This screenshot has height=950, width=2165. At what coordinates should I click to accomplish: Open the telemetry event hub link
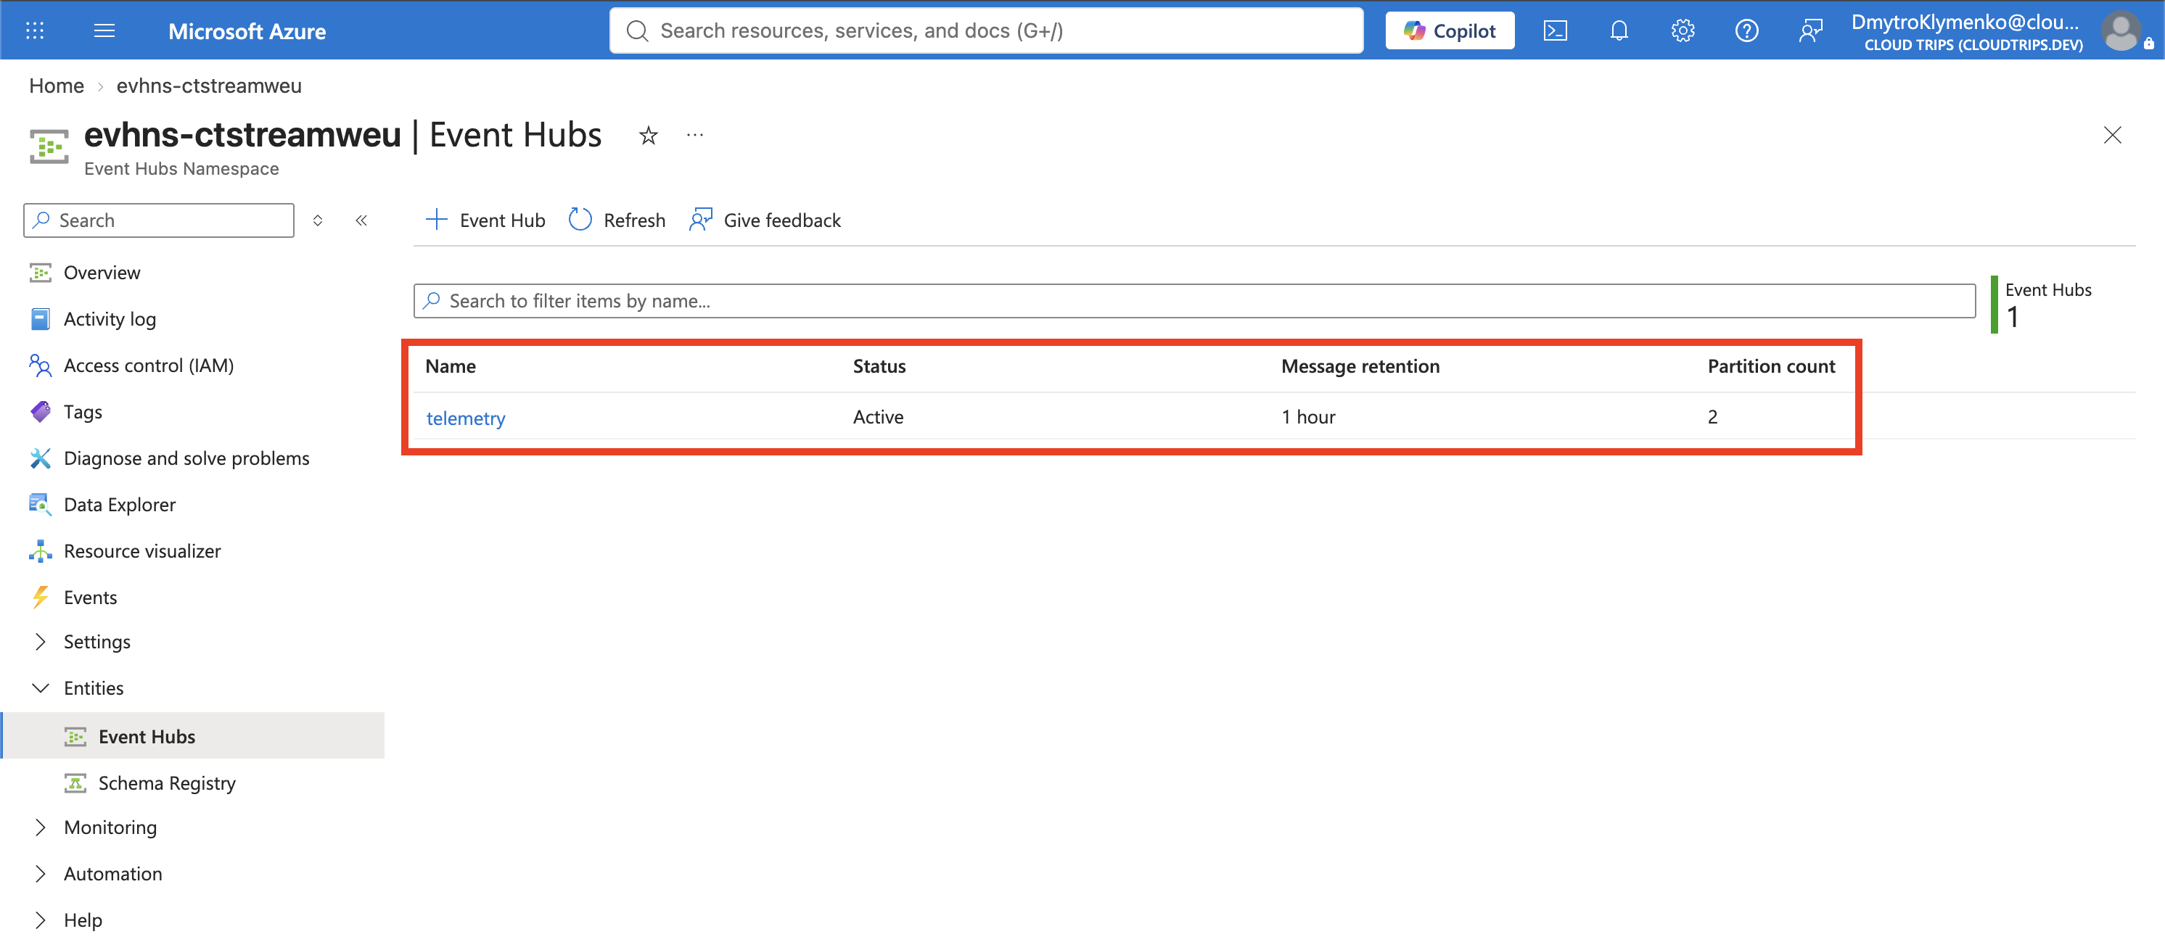pyautogui.click(x=466, y=418)
